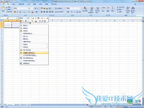This screenshot has height=108, width=144.
Task: Click the orientation (rotate text) icon
Action: coord(50,8)
